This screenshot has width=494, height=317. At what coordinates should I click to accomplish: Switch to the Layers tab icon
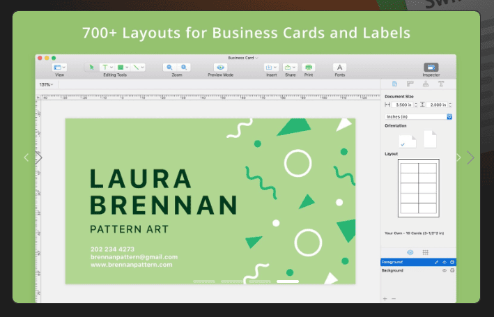(x=410, y=252)
